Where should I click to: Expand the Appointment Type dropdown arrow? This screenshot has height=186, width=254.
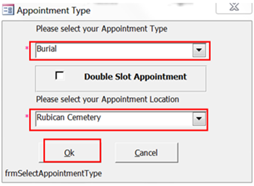pos(199,50)
